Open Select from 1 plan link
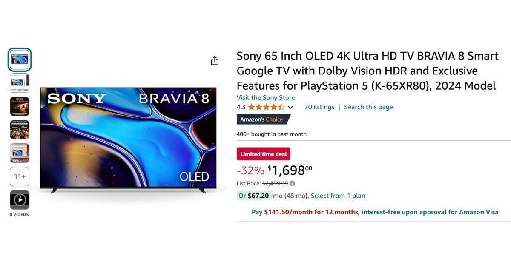The image size is (511, 267). pos(338,196)
